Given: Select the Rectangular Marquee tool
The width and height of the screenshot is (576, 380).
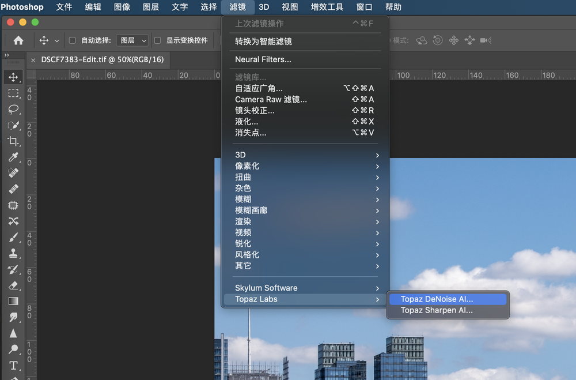Looking at the screenshot, I should coord(13,93).
